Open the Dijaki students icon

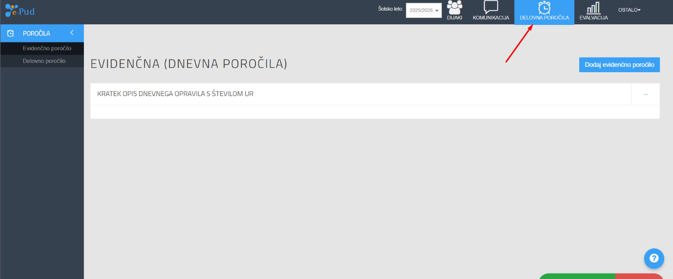click(x=455, y=7)
